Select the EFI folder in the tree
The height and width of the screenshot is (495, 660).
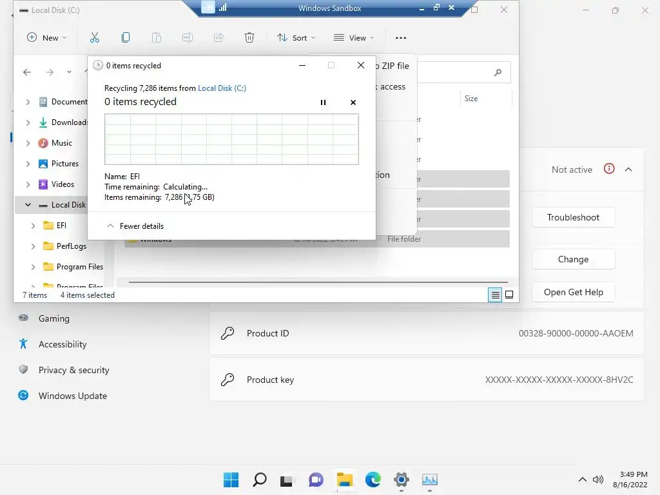click(55, 225)
